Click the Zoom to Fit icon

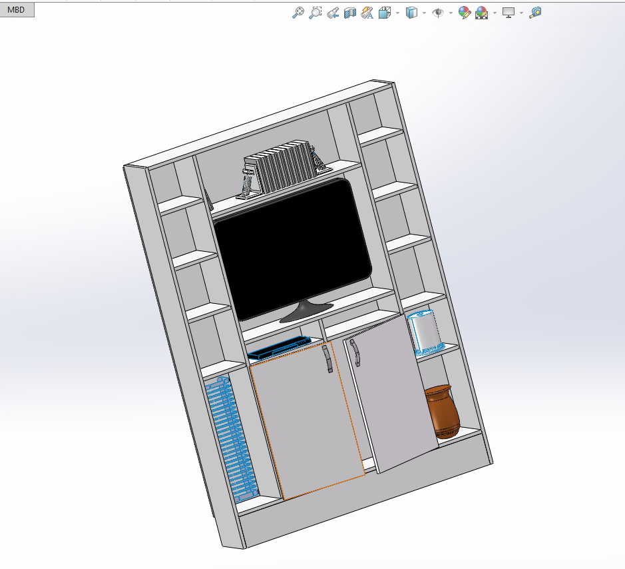298,13
